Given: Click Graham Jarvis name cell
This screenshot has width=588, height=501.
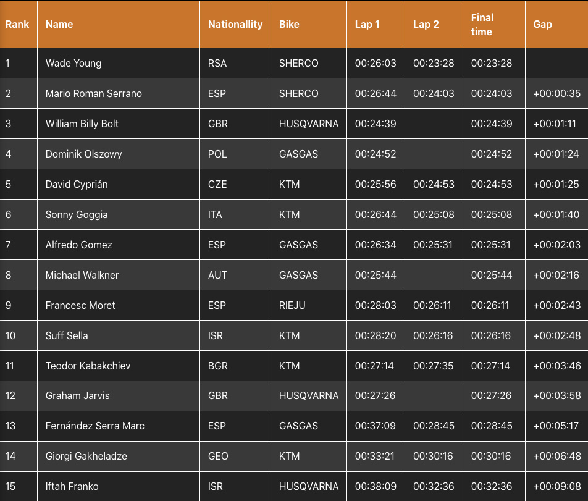Looking at the screenshot, I should [x=119, y=395].
